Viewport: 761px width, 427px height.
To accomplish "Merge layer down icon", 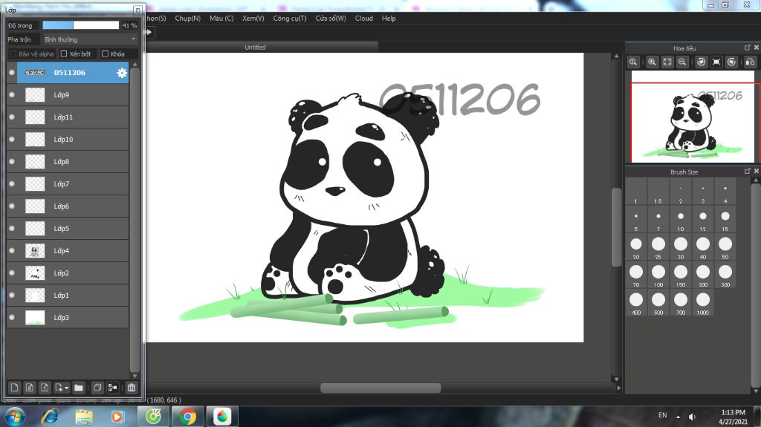I will coord(113,388).
